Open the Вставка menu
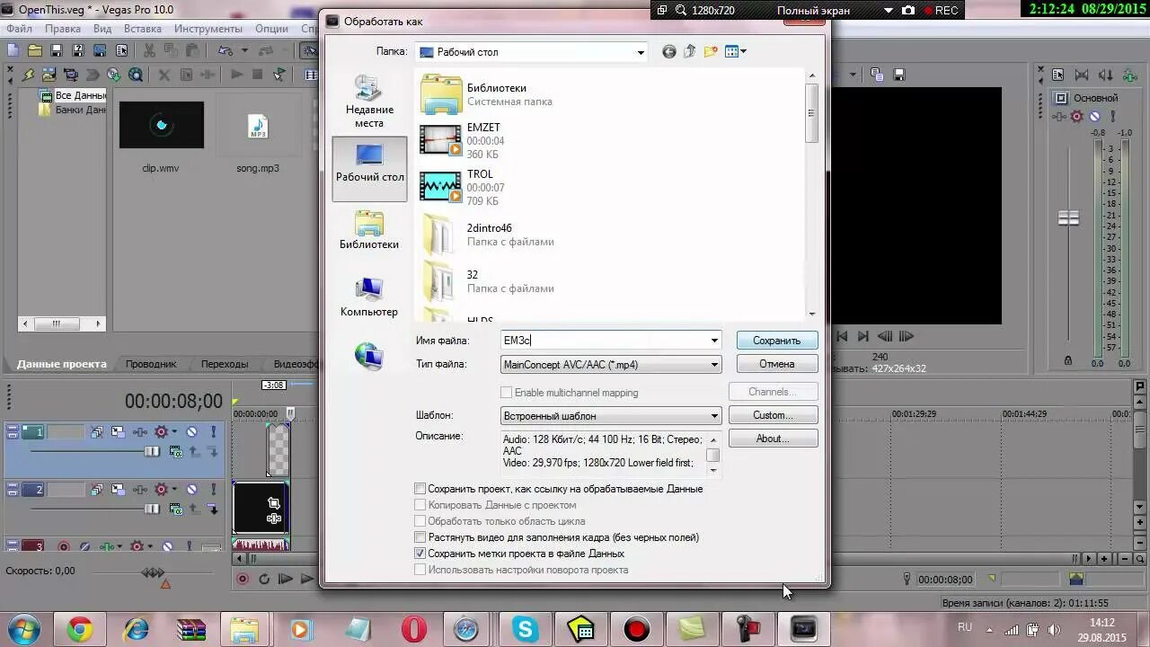1150x647 pixels. [x=143, y=29]
